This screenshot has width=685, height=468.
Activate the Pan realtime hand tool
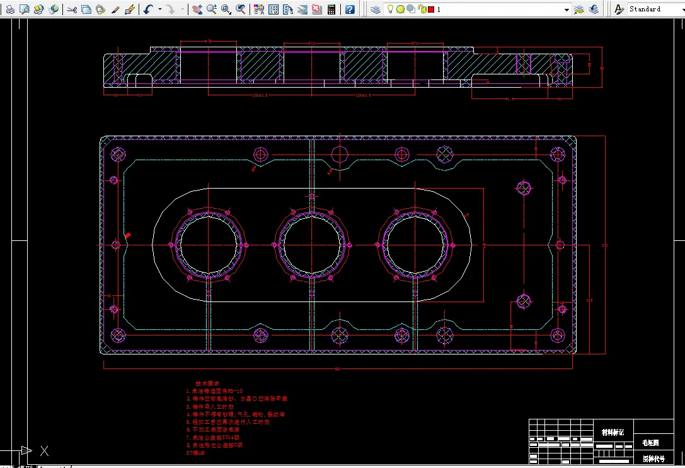pyautogui.click(x=197, y=9)
